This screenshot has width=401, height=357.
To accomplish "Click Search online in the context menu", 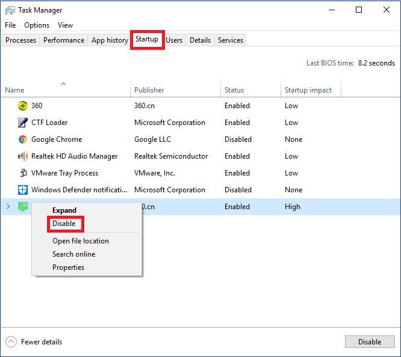I will (x=73, y=254).
